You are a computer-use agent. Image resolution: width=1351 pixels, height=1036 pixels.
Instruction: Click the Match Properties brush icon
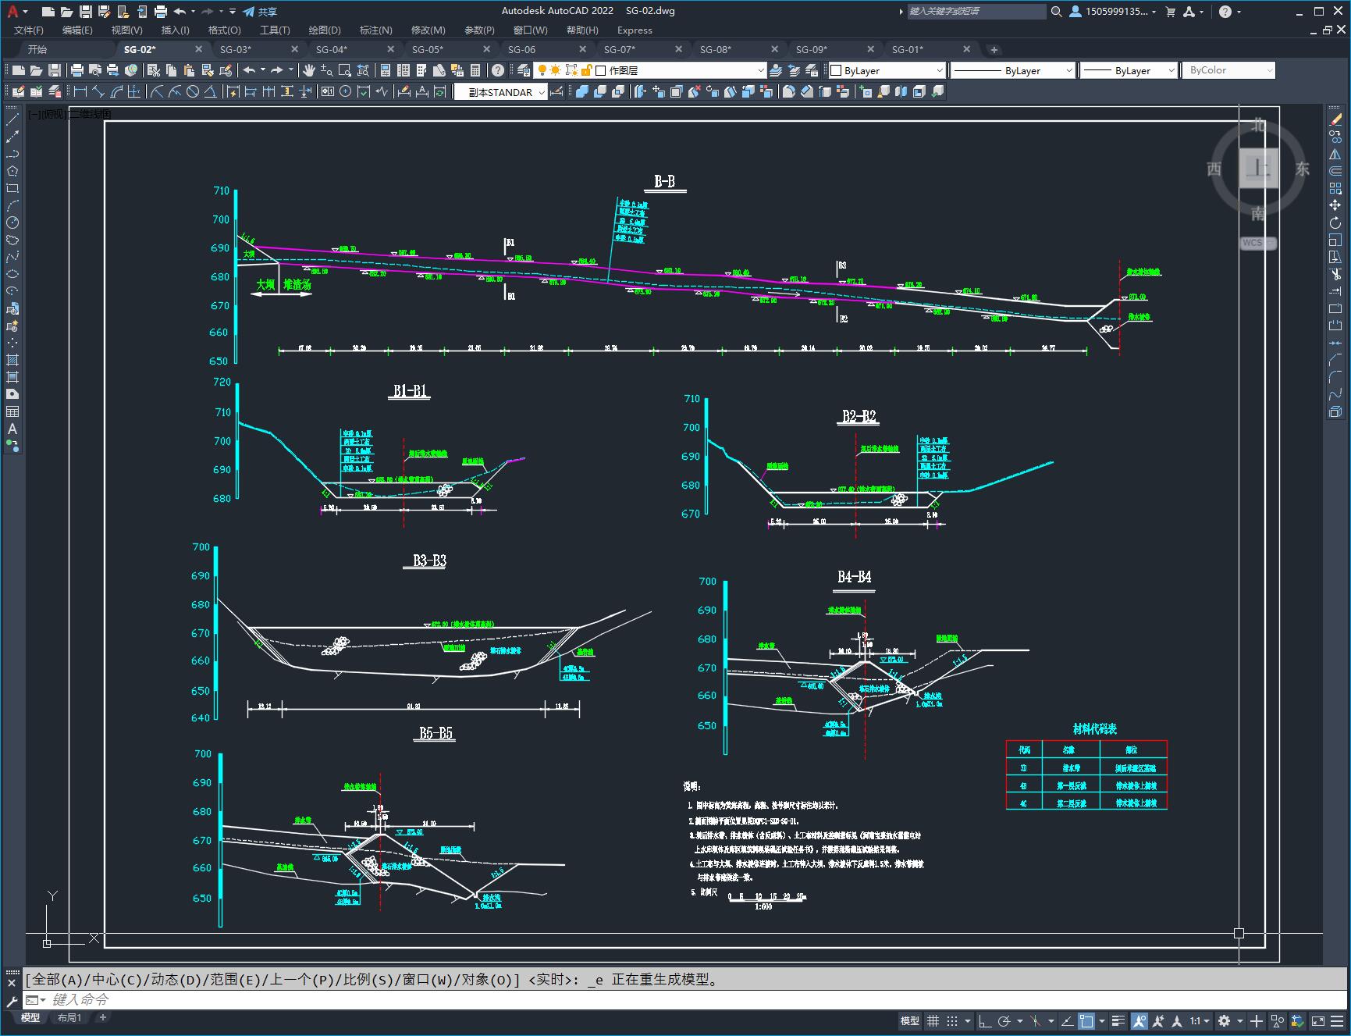[207, 70]
